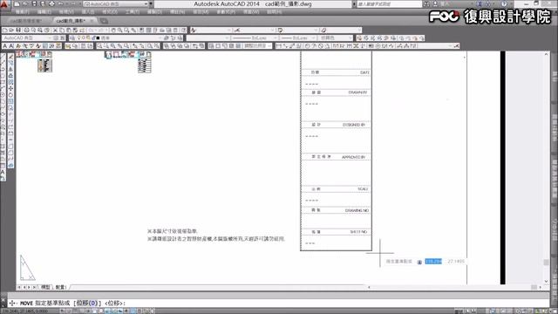Open the 依顏色 plot style dropdown
558x314 pixels.
(336, 38)
